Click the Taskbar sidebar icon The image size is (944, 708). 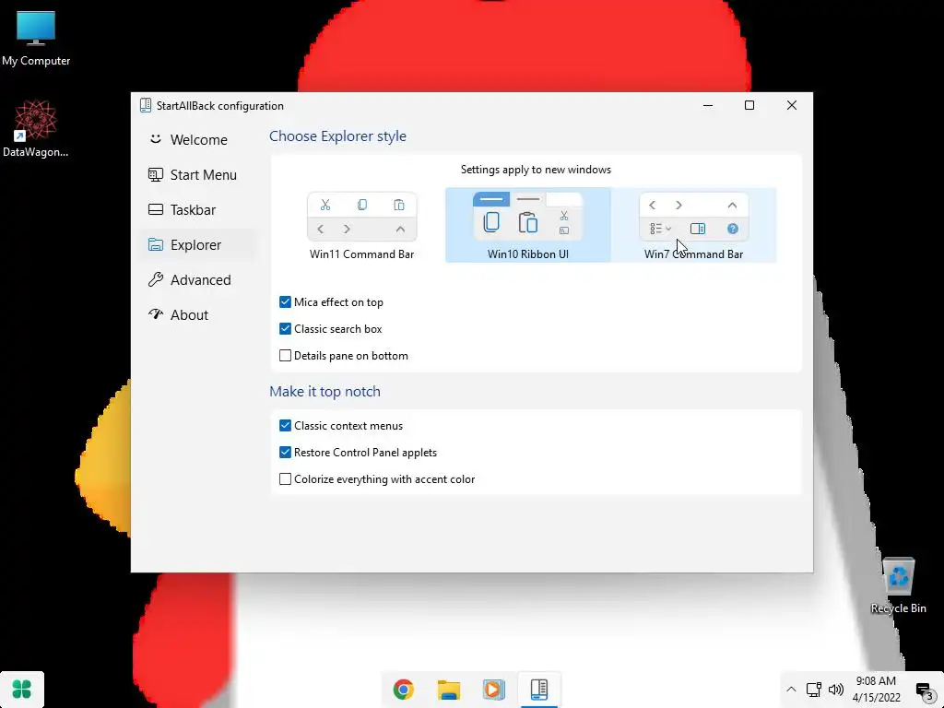[155, 209]
